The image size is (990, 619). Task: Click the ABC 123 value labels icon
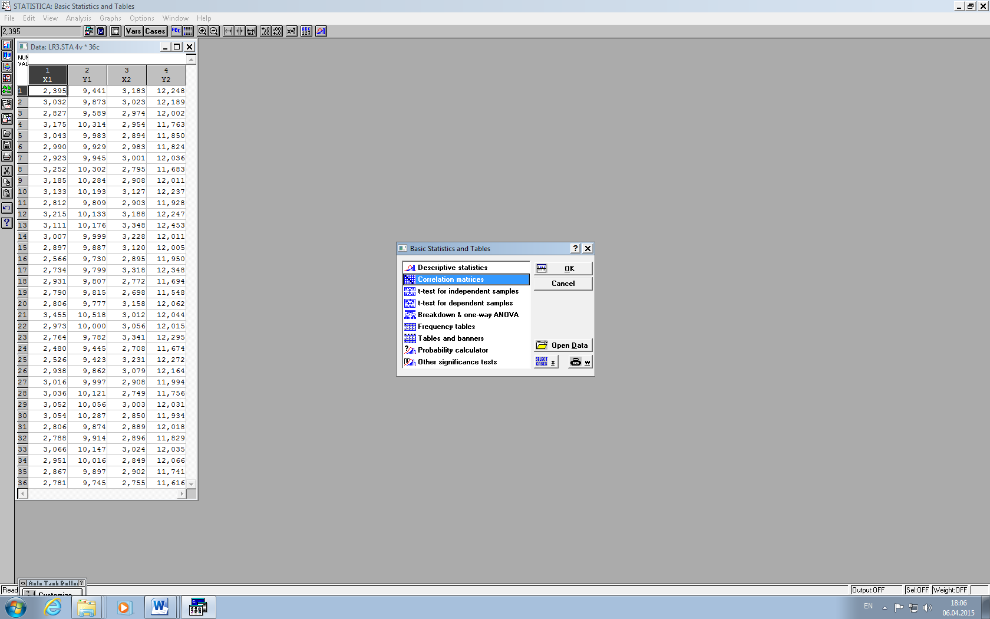[306, 31]
